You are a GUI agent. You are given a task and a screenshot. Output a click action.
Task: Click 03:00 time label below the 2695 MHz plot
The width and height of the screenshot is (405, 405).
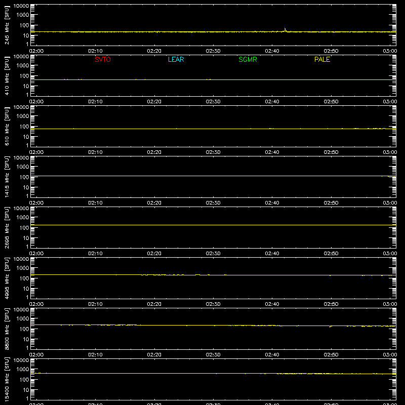pyautogui.click(x=390, y=254)
